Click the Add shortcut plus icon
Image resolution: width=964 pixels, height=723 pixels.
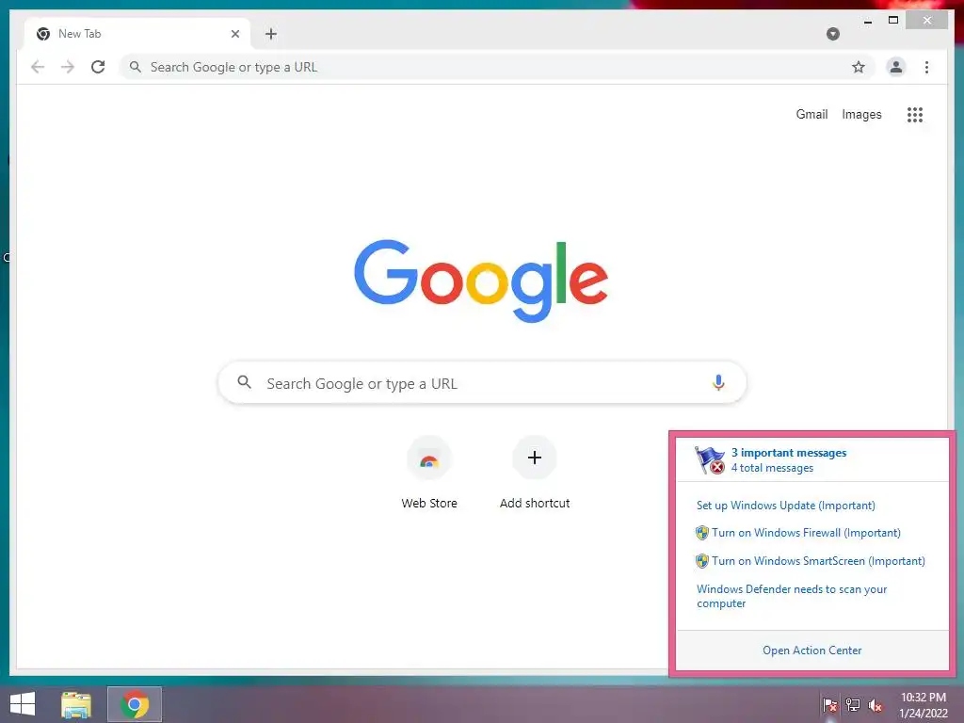(x=535, y=458)
